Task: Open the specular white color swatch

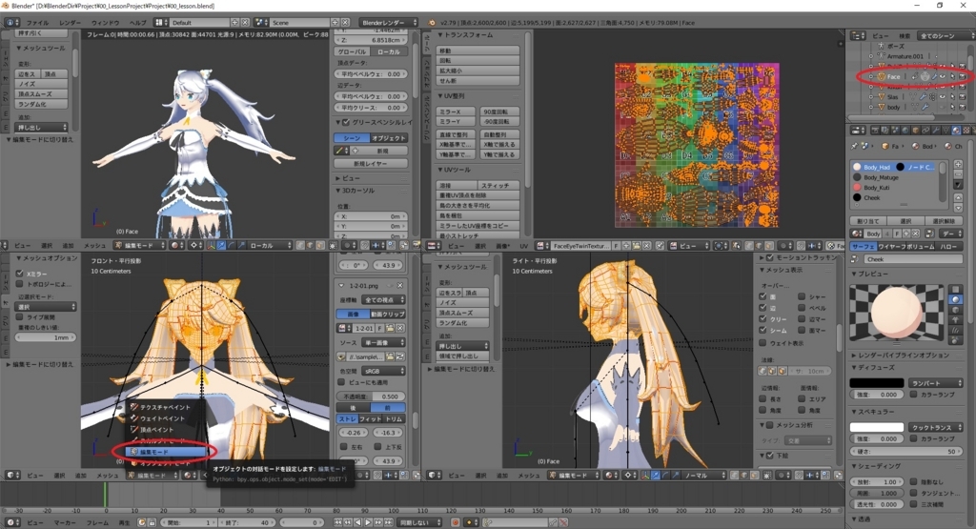Action: tap(877, 428)
